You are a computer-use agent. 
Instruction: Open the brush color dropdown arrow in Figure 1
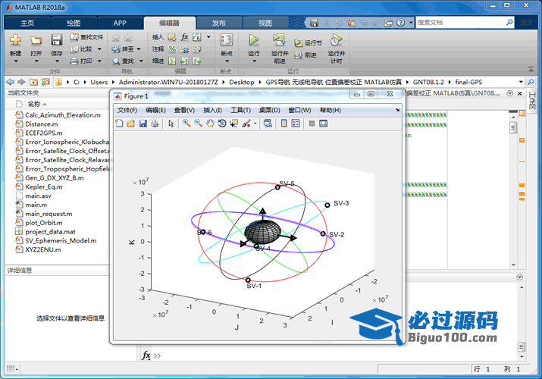[255, 124]
